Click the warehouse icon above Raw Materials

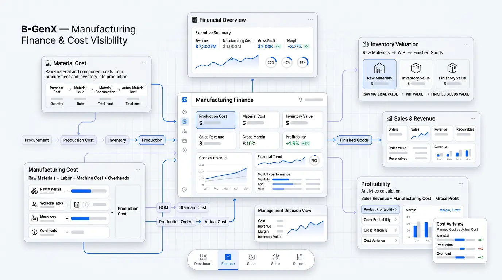click(x=379, y=69)
